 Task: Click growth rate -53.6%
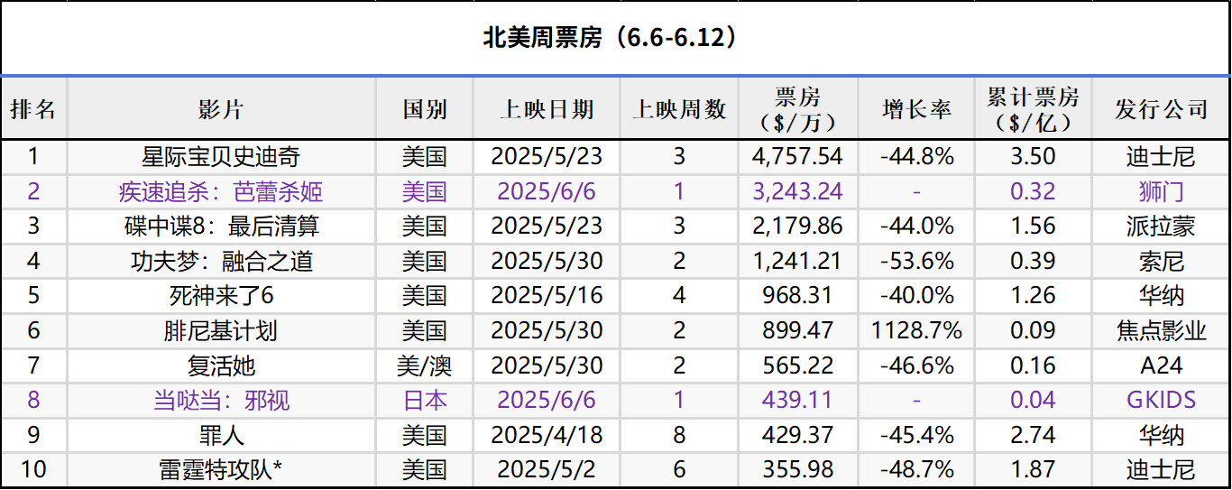point(916,262)
